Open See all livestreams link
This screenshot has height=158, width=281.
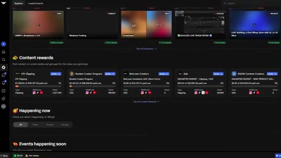(x=146, y=49)
